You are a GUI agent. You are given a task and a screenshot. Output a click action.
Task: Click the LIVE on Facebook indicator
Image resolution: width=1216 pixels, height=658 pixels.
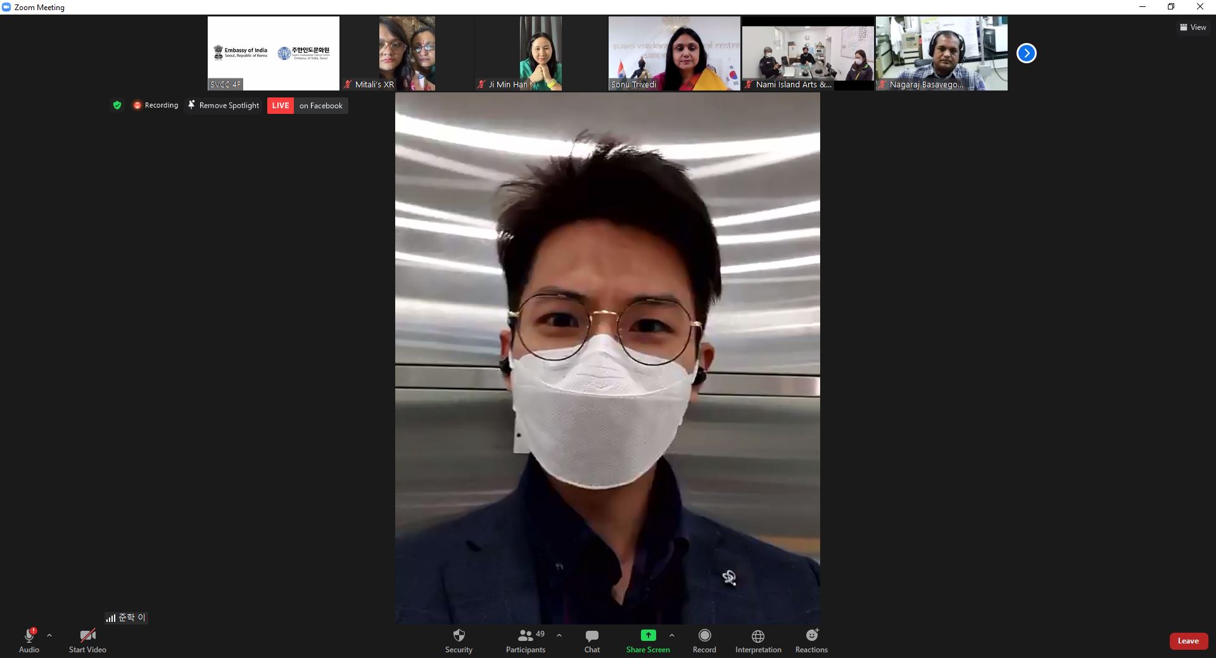307,106
